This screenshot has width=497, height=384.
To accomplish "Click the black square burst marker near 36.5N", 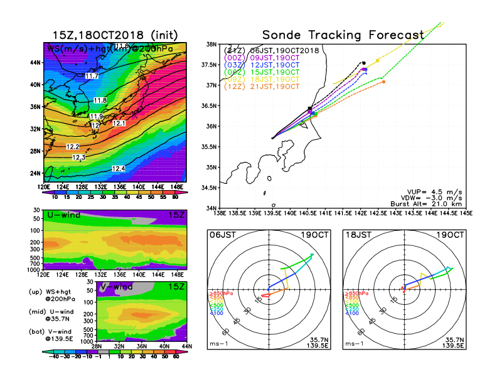I will [309, 109].
